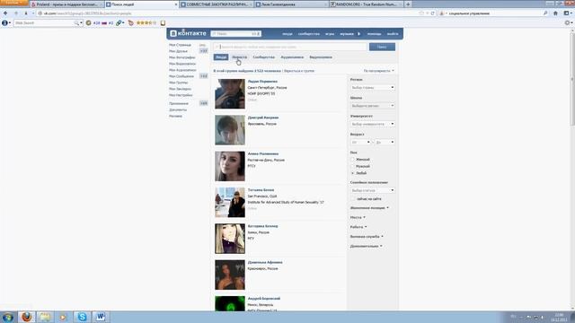This screenshot has height=323, width=575.
Task: Click the Windows Start button
Action: pyautogui.click(x=8, y=317)
